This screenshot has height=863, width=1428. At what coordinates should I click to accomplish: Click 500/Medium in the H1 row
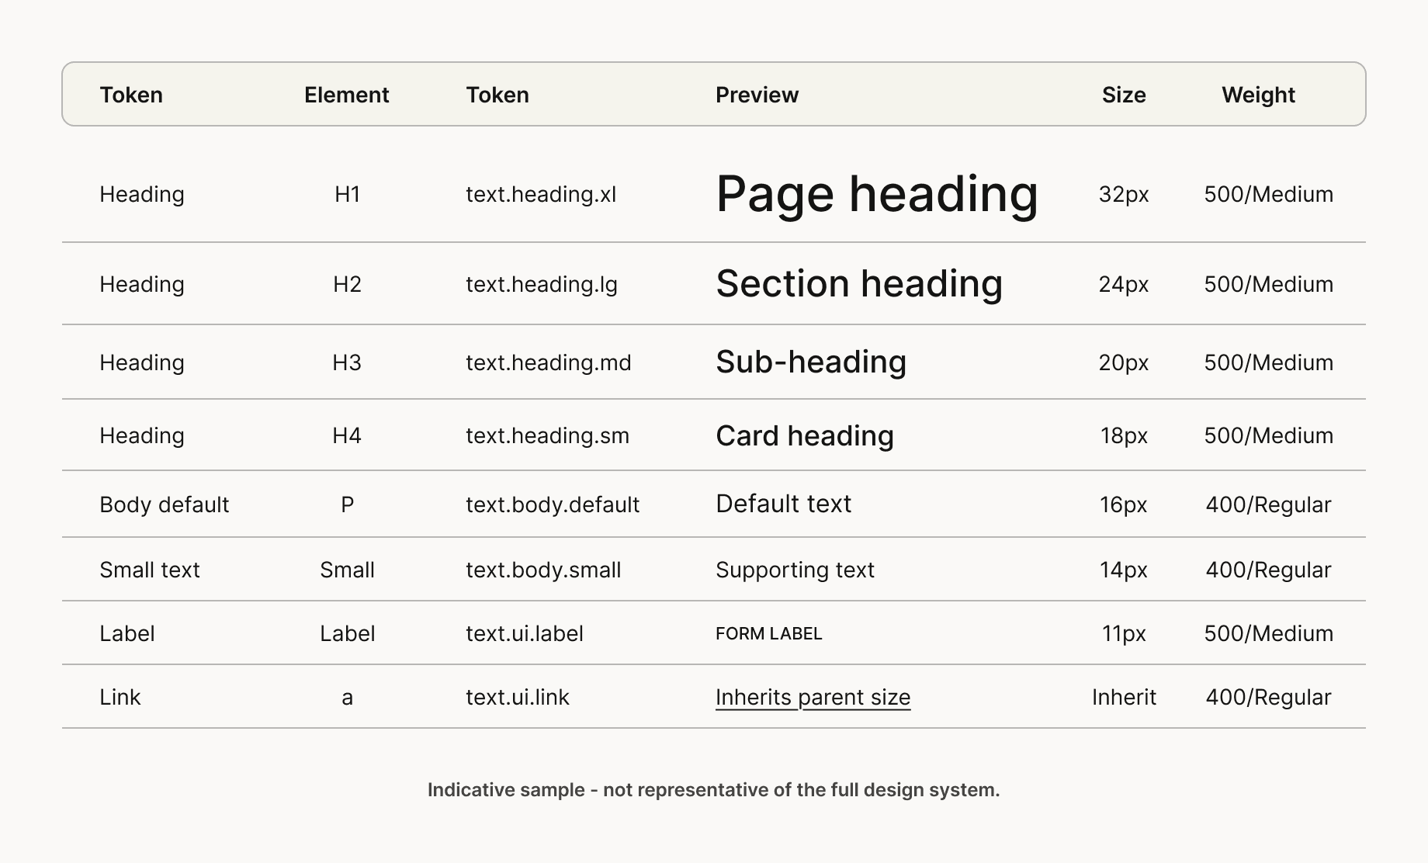click(x=1269, y=194)
